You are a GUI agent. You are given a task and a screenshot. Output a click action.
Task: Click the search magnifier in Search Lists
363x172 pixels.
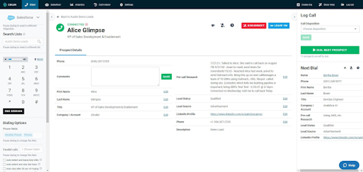point(39,42)
